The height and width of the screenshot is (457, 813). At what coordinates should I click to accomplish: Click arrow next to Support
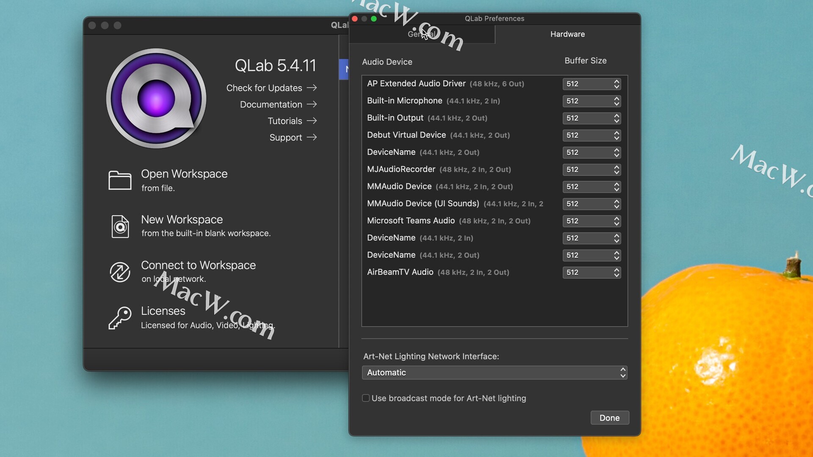312,137
